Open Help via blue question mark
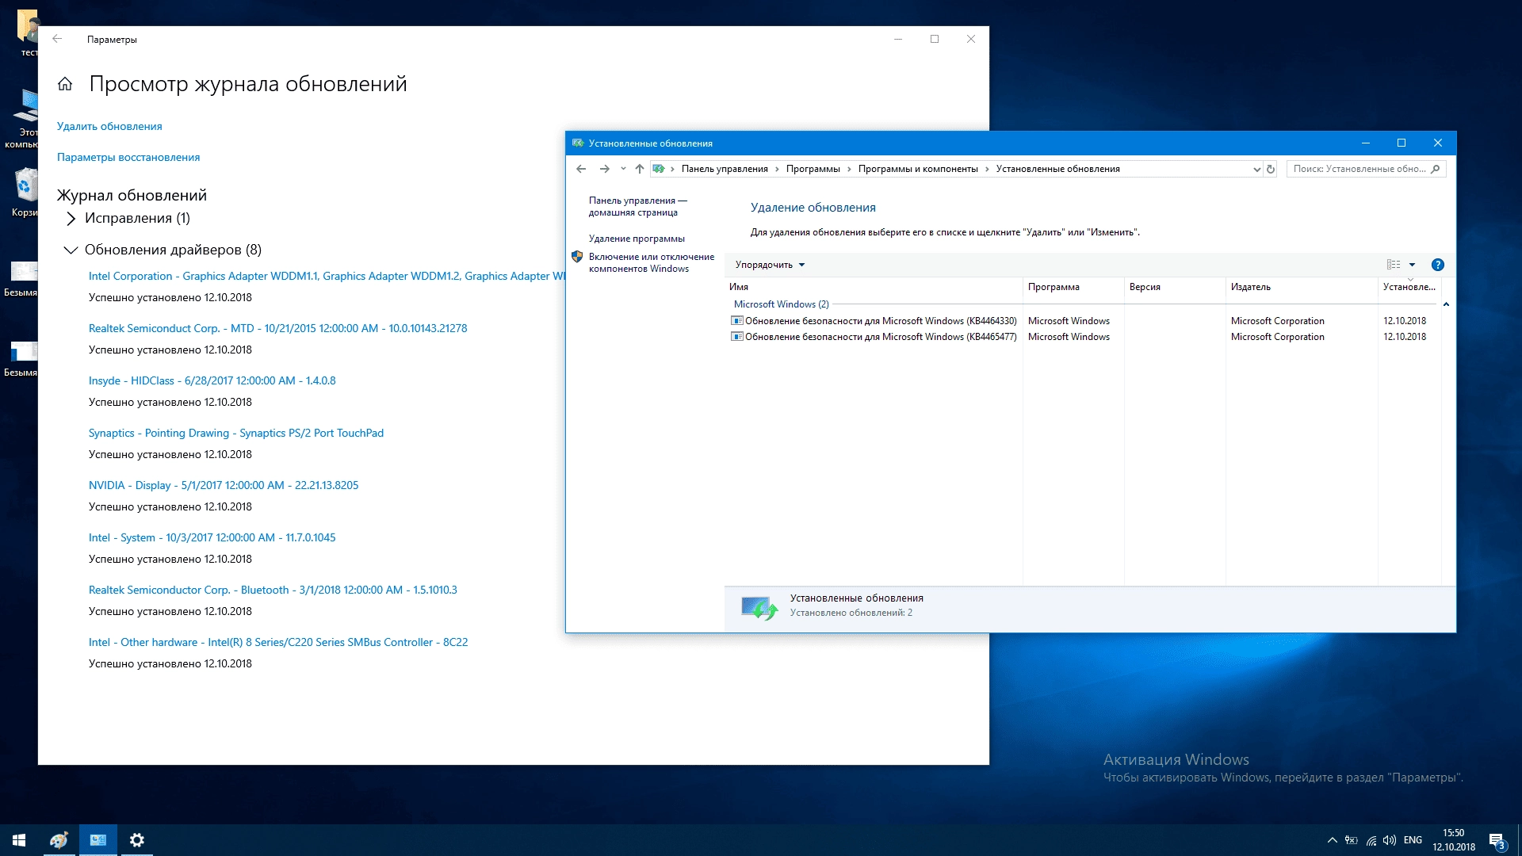1522x856 pixels. pyautogui.click(x=1438, y=265)
